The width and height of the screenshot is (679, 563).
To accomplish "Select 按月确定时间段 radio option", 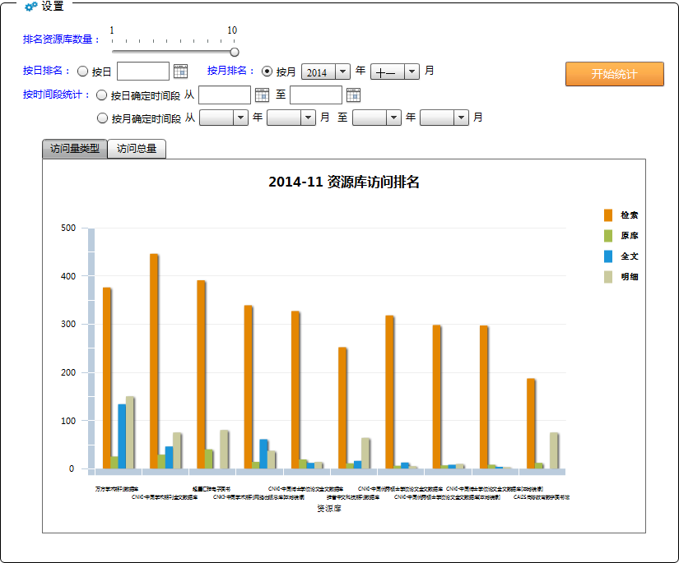I will [102, 118].
